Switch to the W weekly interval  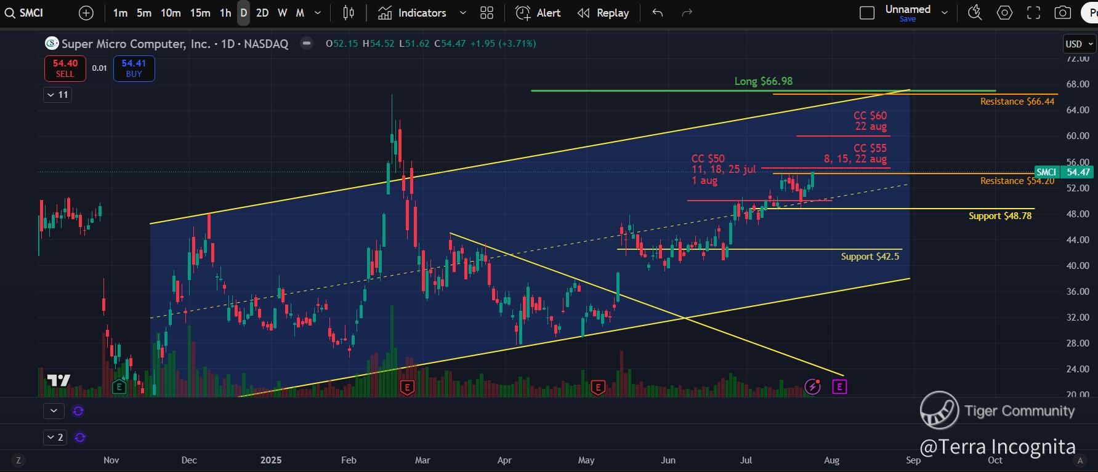(x=283, y=13)
